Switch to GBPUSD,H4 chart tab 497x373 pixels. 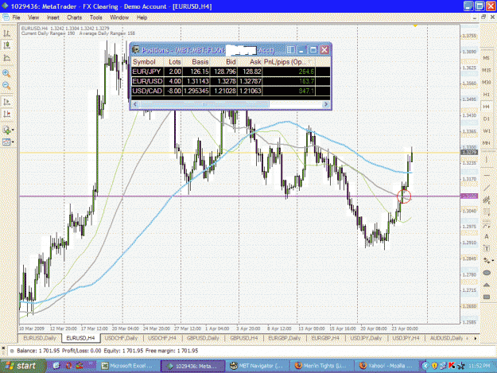click(x=244, y=338)
